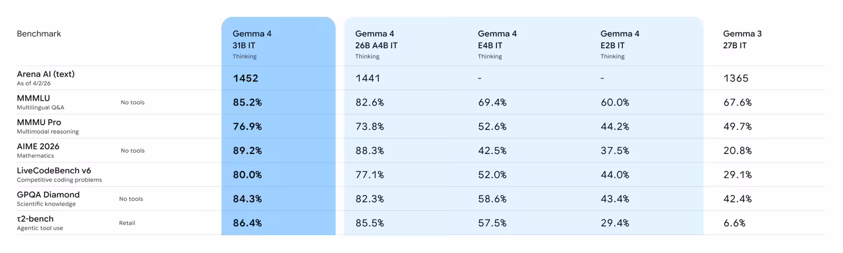This screenshot has height=253, width=843.
Task: Select the 1365 Gemma 3 Arena score
Action: (x=736, y=78)
